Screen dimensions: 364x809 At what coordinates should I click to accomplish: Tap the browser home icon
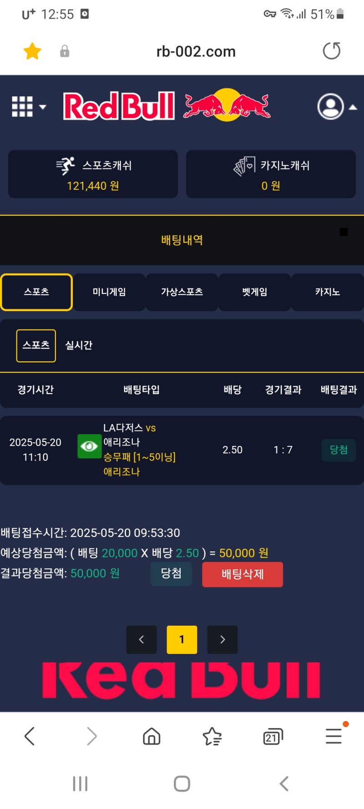coord(152,736)
